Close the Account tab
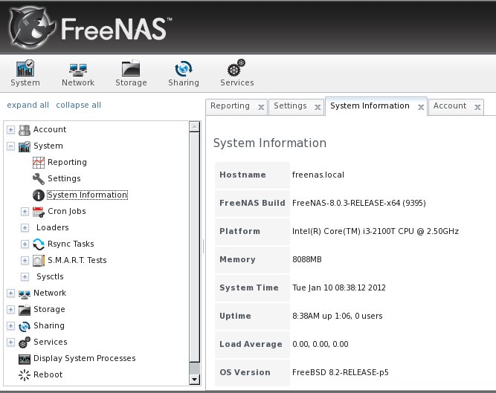This screenshot has height=393, width=496. point(477,108)
